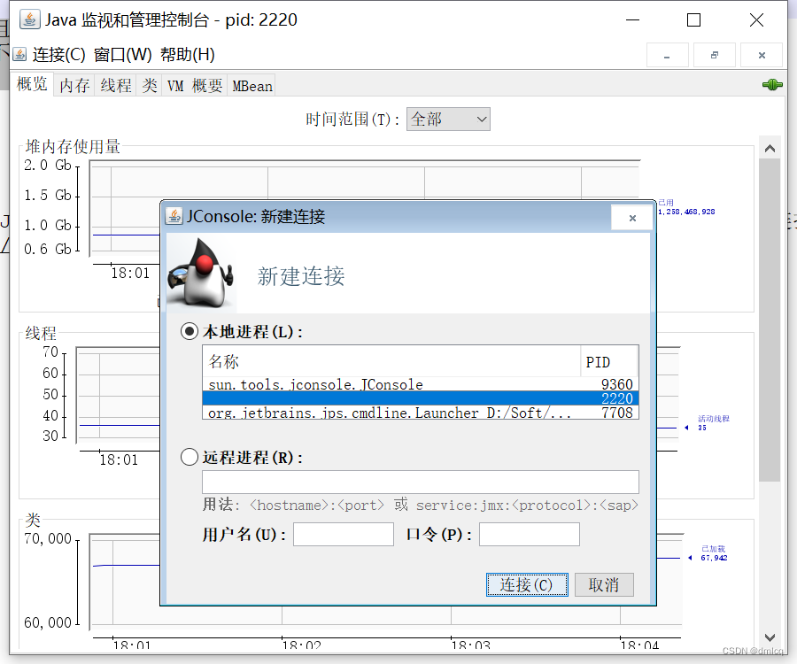Image resolution: width=797 pixels, height=664 pixels.
Task: Click the 连接(C) button in dialog
Action: [527, 584]
